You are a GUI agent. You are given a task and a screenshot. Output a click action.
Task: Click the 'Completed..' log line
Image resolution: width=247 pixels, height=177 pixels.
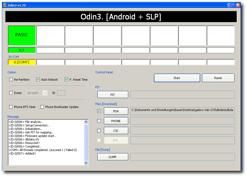tap(25, 146)
